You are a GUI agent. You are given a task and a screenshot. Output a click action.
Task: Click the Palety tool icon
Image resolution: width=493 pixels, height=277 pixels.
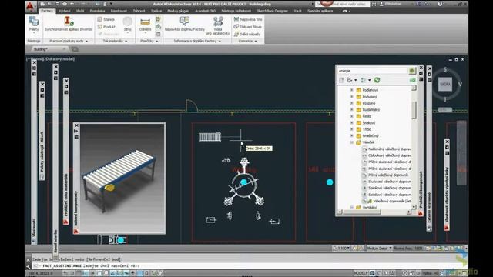coord(34,22)
